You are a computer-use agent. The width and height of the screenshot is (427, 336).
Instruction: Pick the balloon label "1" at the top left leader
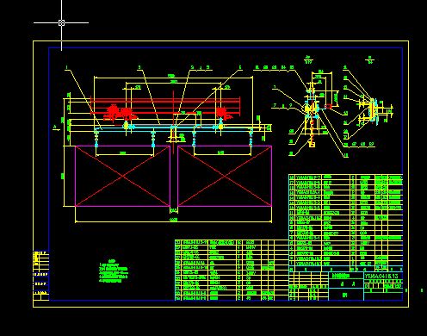click(x=66, y=68)
